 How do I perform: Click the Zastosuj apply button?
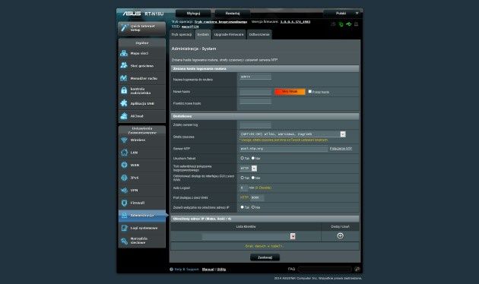[x=265, y=257]
